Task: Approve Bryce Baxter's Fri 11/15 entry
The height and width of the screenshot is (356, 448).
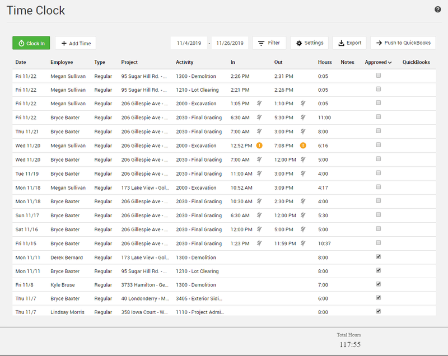Action: [379, 243]
